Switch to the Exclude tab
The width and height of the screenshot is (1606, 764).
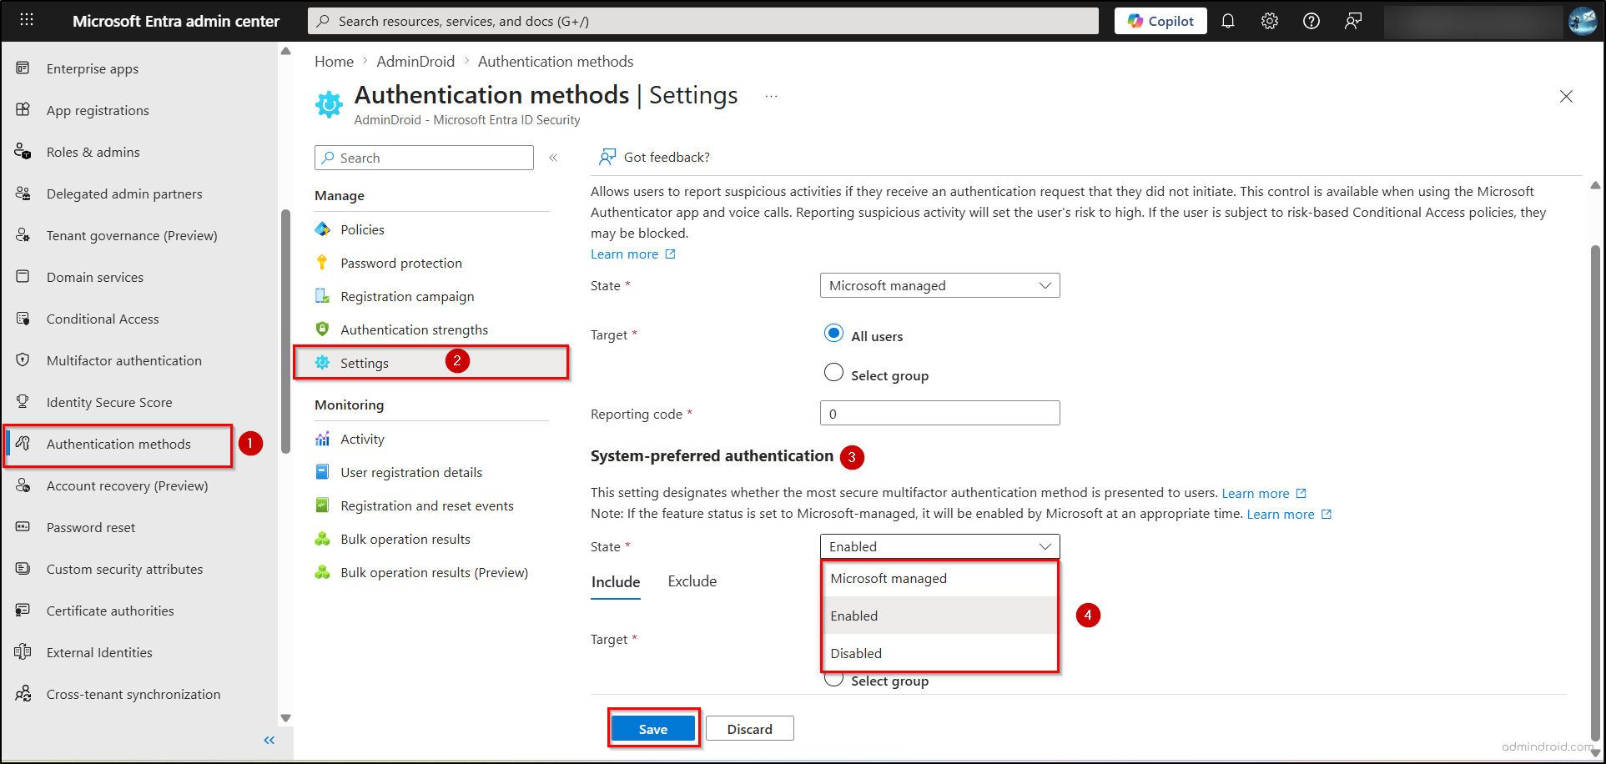692,581
